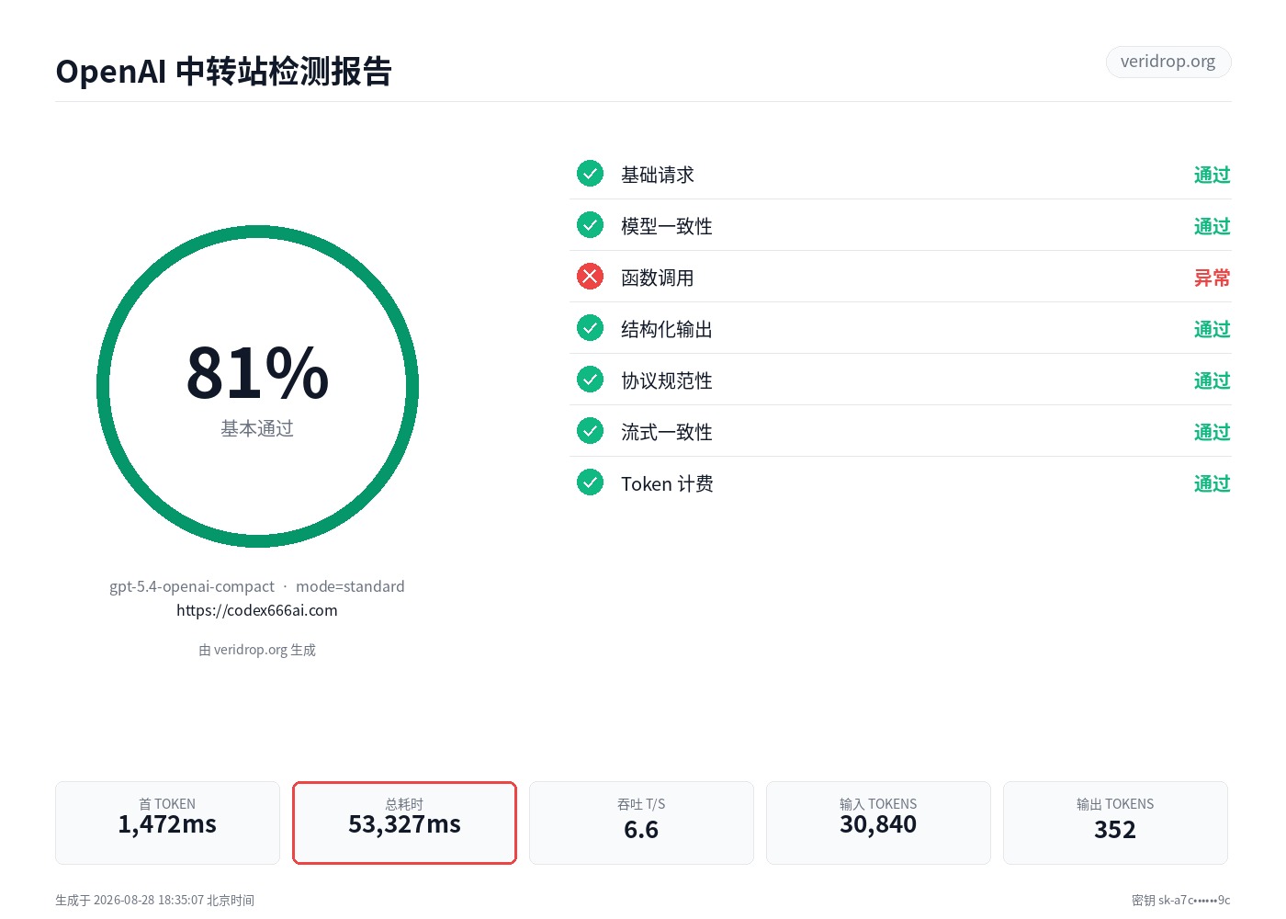Select the 吞吐 T/S 6.6 card
Viewport: 1286px width, 919px height.
641,823
